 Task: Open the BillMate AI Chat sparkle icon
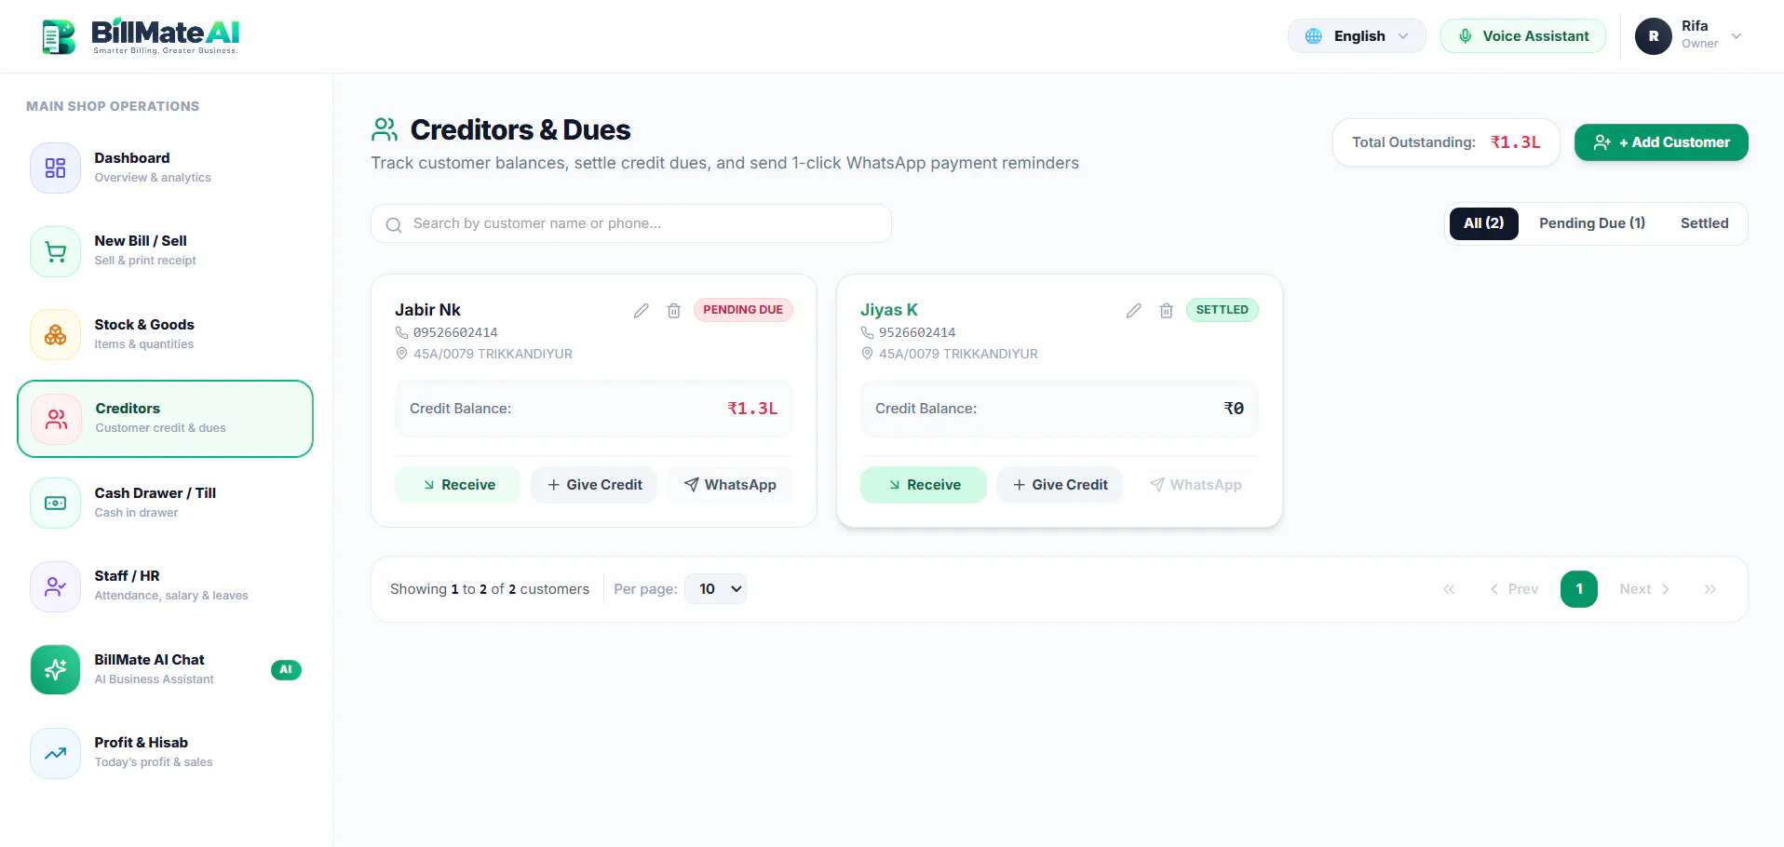click(56, 669)
